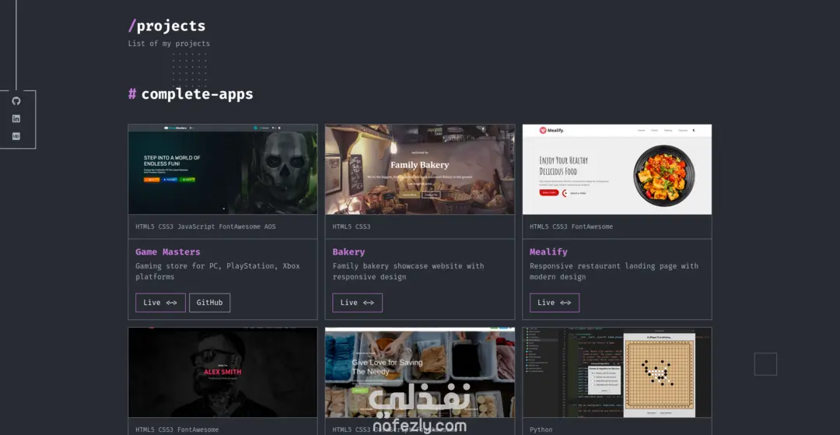Image resolution: width=840 pixels, height=435 pixels.
Task: Open the LinkedIn icon in the sidebar
Action: [x=16, y=119]
